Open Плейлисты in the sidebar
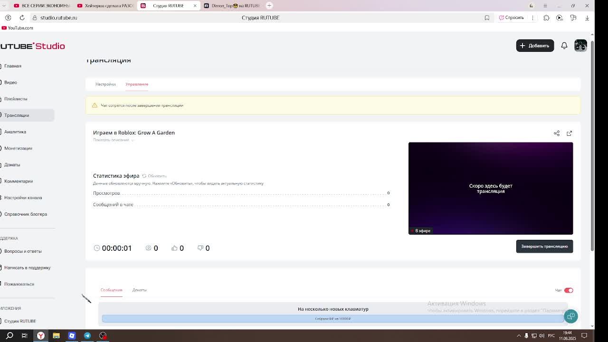Screen dimensions: 608x342 (16, 99)
